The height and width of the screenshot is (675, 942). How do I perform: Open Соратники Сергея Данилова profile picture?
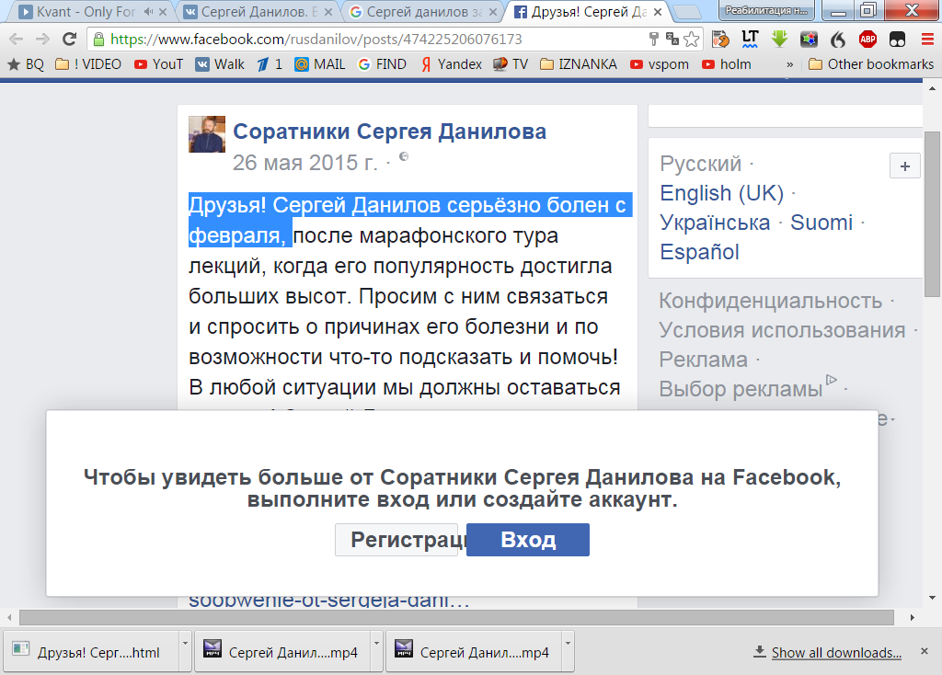click(207, 134)
